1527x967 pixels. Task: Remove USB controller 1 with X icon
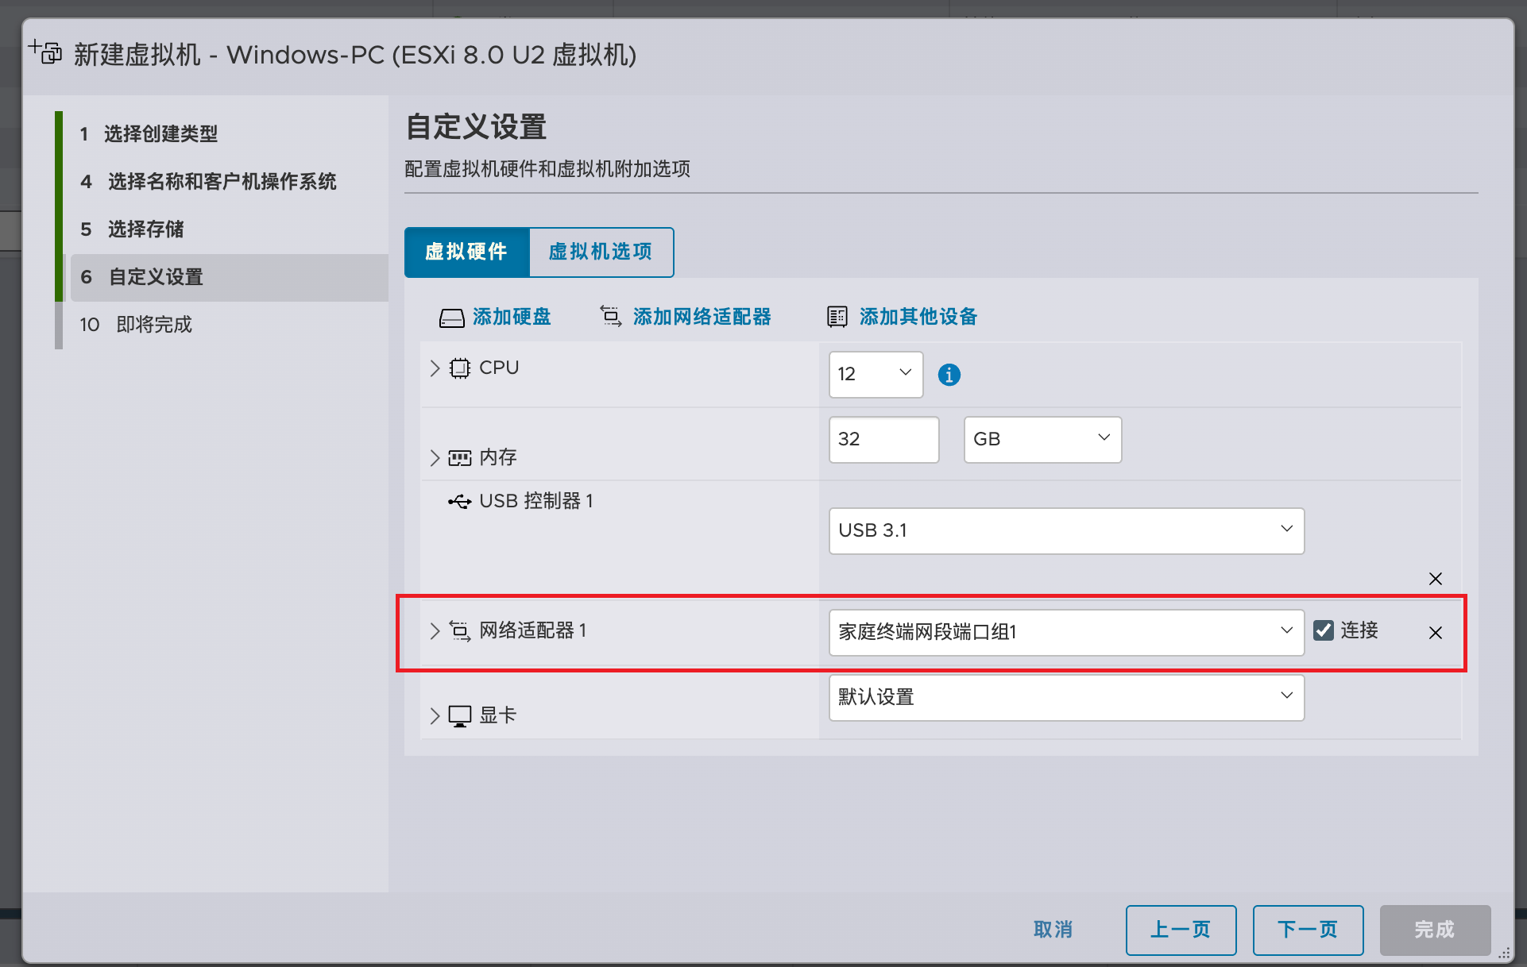(x=1435, y=579)
